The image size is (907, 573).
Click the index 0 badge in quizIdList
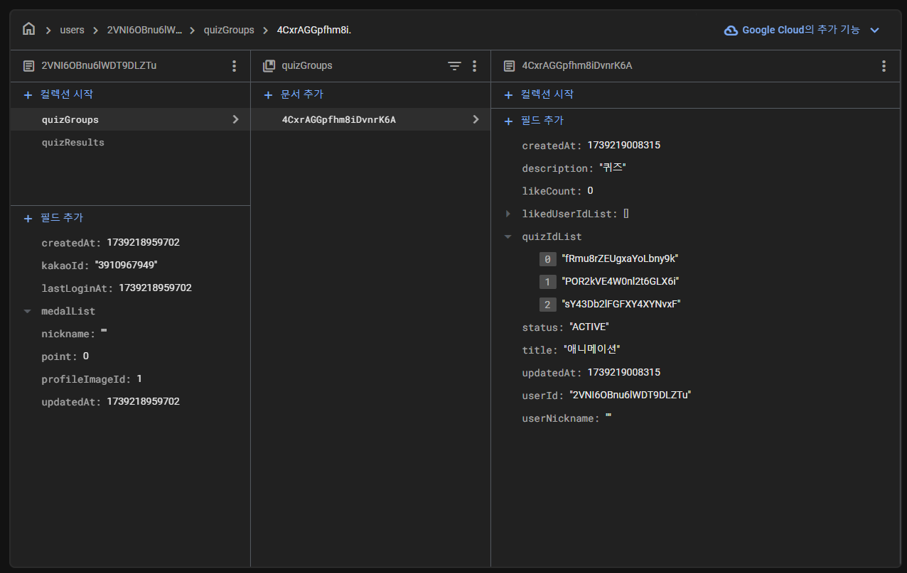[x=547, y=259]
